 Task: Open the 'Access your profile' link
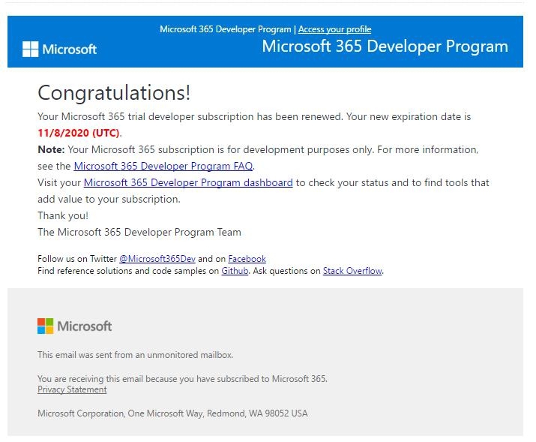334,29
